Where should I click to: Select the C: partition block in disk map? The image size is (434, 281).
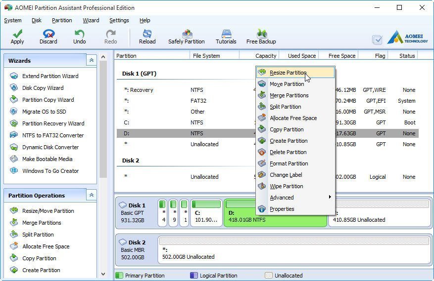pos(206,213)
